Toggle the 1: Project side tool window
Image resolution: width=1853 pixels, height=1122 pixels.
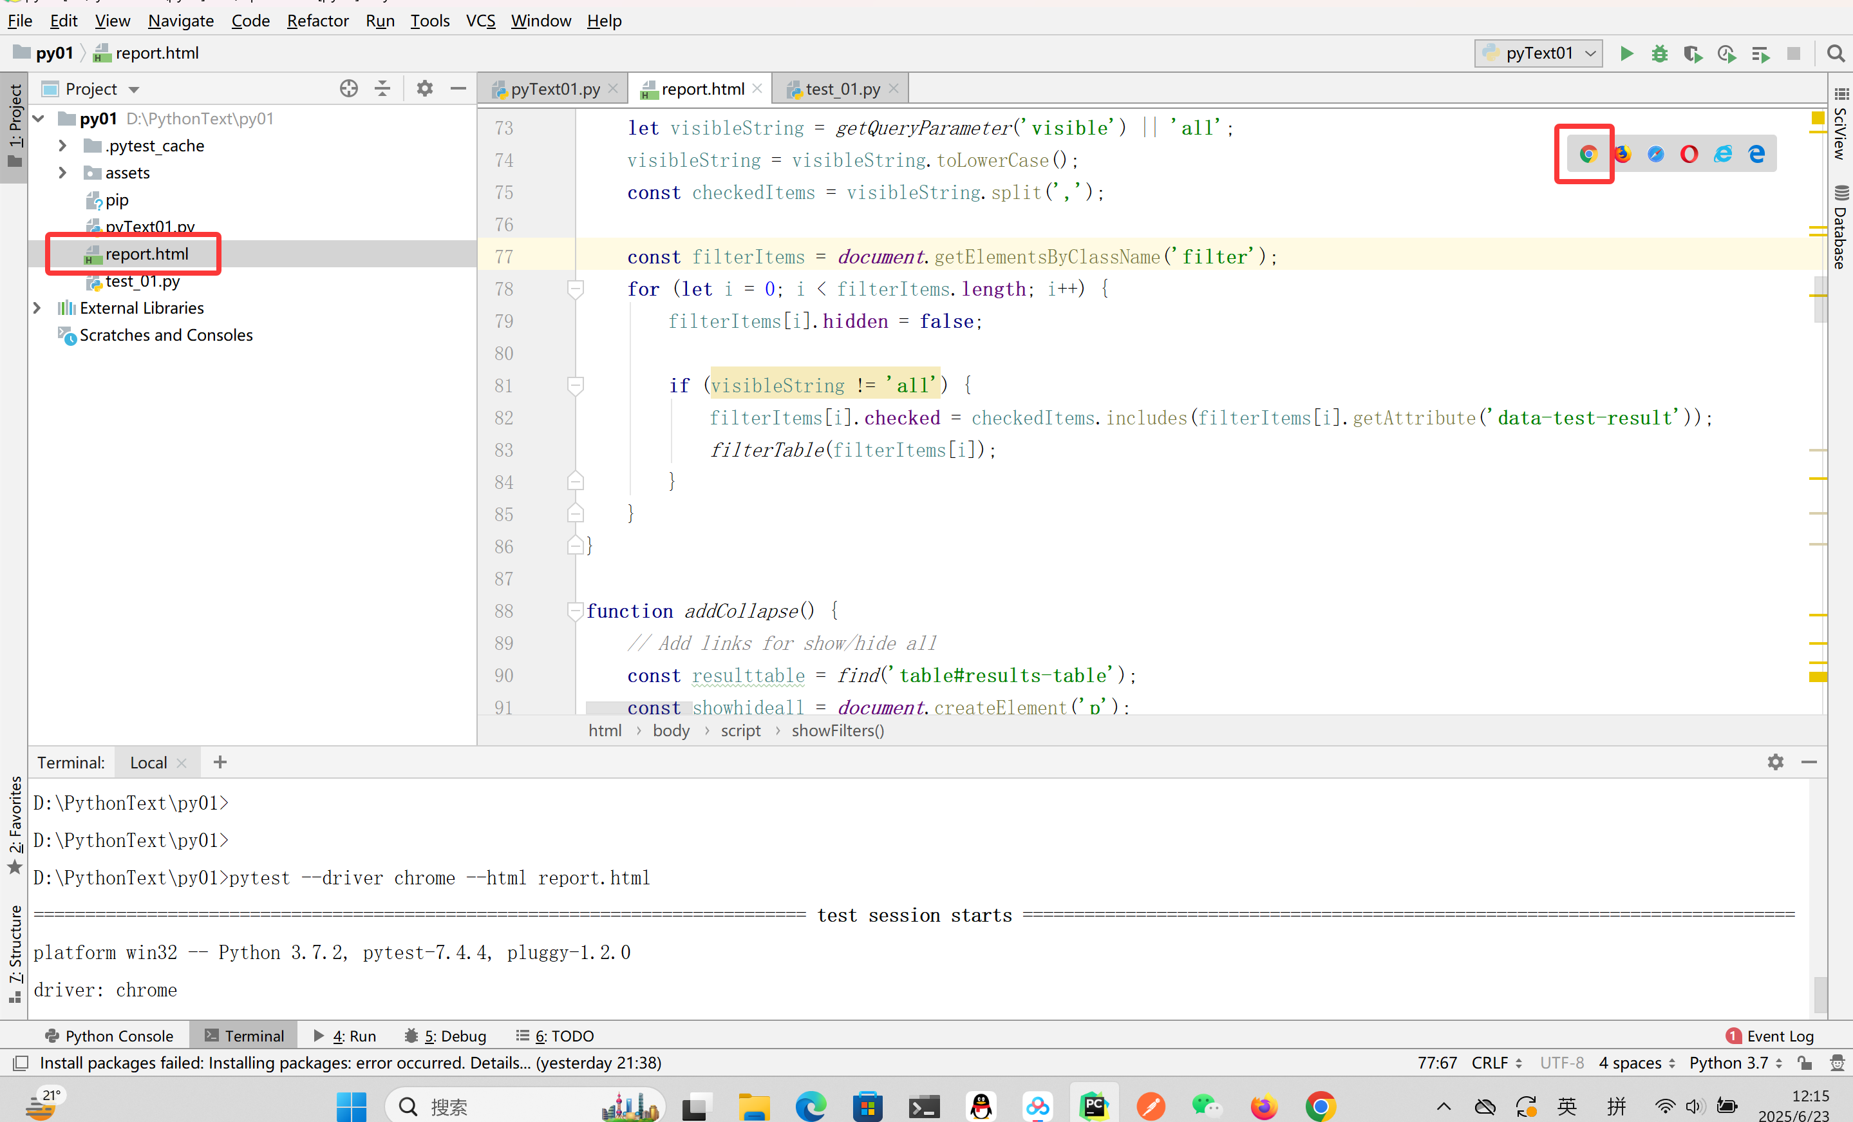point(14,126)
